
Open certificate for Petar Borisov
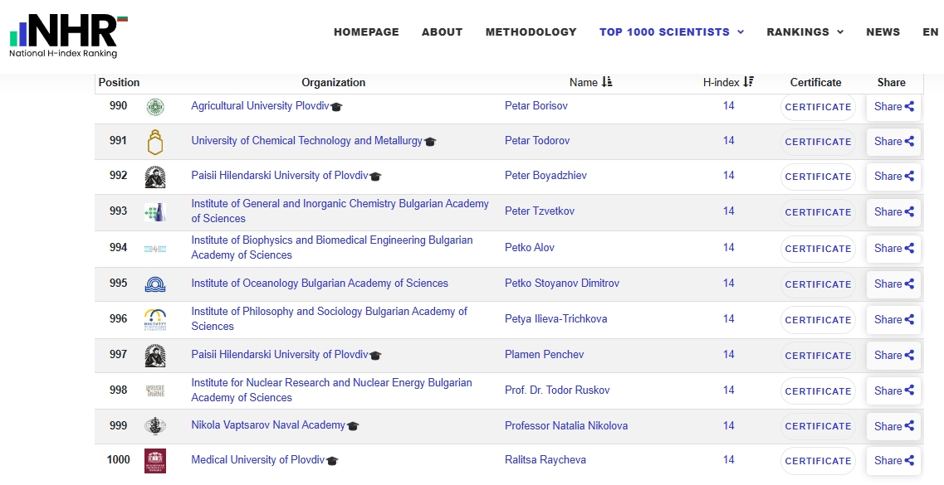pyautogui.click(x=818, y=107)
